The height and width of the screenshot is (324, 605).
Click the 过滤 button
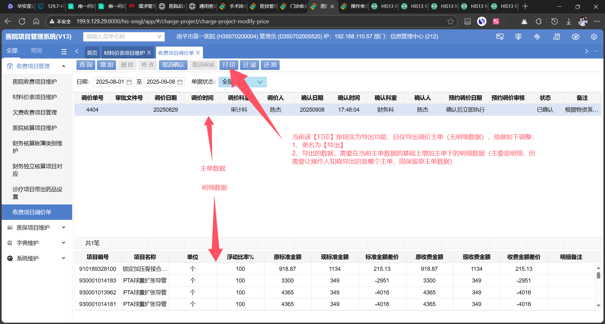pyautogui.click(x=250, y=65)
